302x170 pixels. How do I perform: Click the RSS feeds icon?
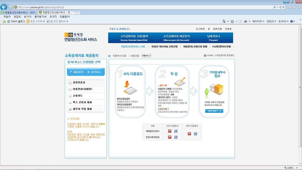point(232,21)
